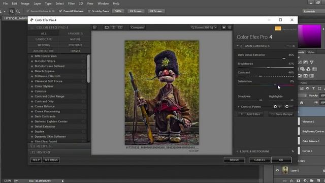Image resolution: width=325 pixels, height=183 pixels.
Task: Toggle Scrubby Zoom checkbox
Action: coord(89,11)
